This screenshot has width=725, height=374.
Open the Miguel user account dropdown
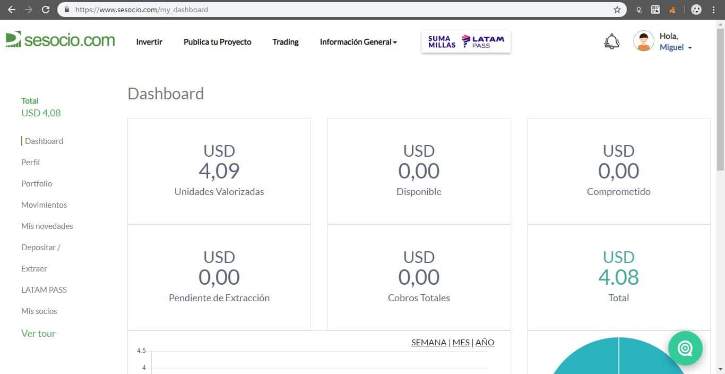(x=675, y=47)
